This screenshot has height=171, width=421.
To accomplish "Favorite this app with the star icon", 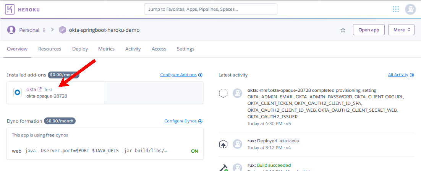I will [x=343, y=30].
